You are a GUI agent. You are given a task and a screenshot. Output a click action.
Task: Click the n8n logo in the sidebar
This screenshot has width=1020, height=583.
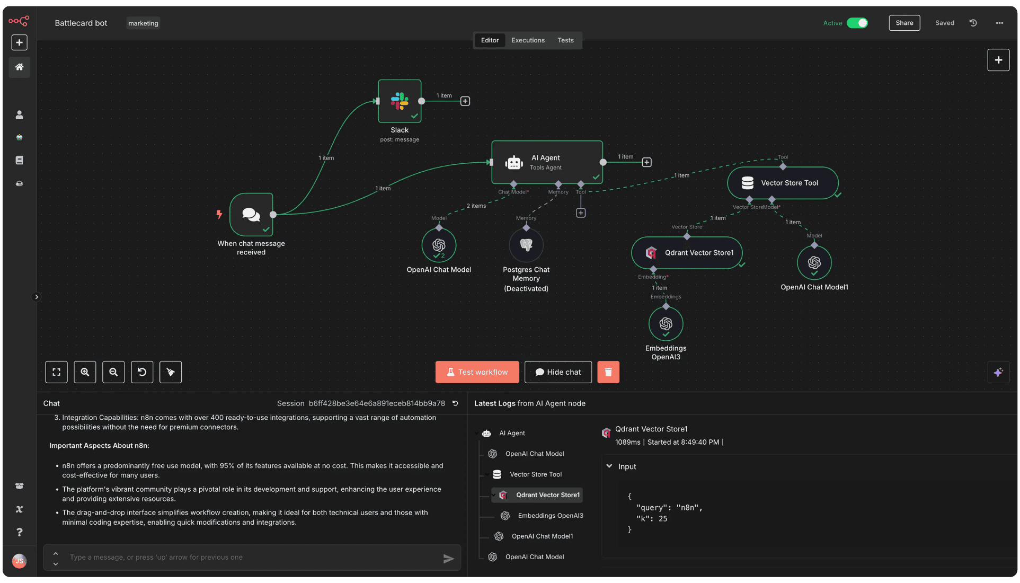coord(19,21)
